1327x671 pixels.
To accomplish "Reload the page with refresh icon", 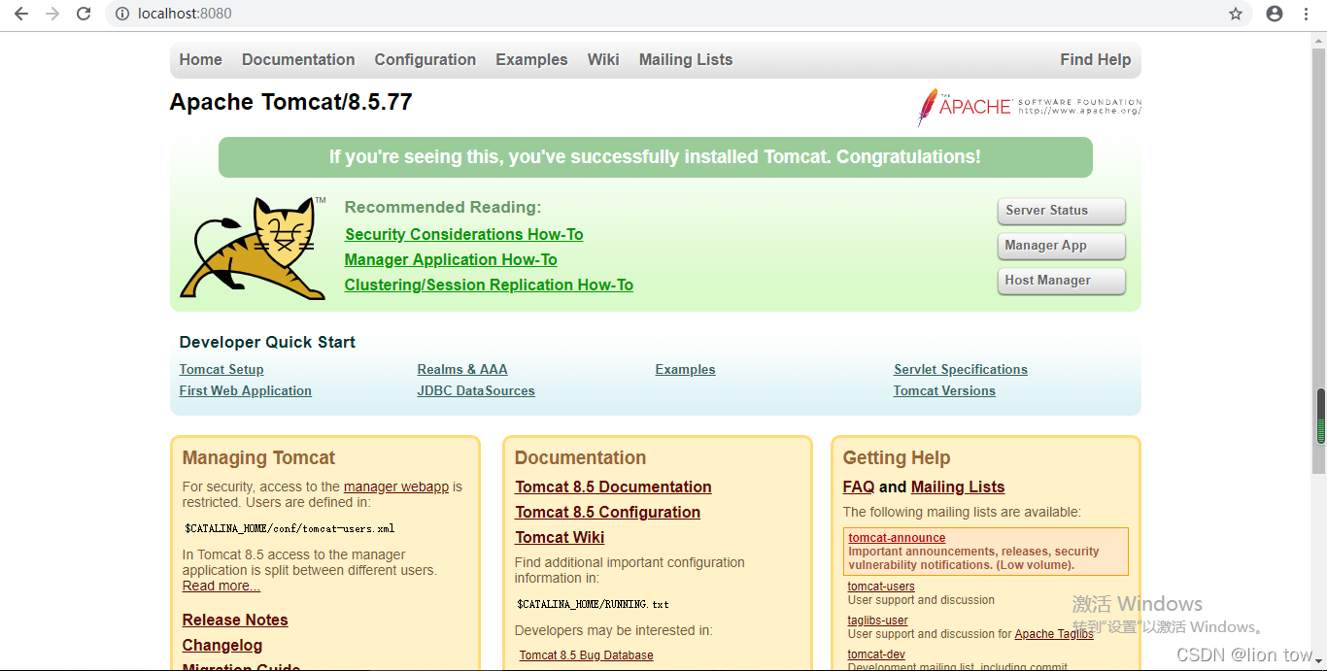I will pos(84,14).
